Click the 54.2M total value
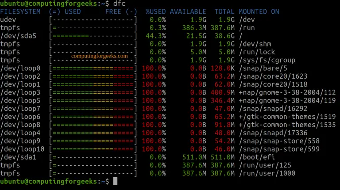The image size is (340, 190). (x=224, y=141)
